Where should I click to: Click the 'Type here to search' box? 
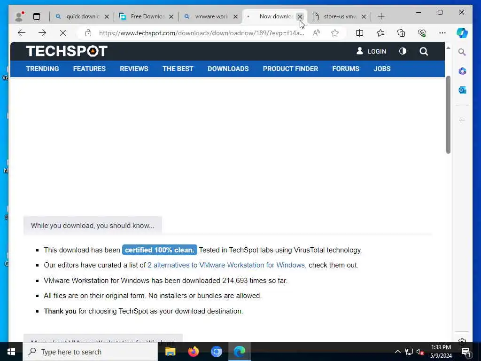[x=90, y=352]
